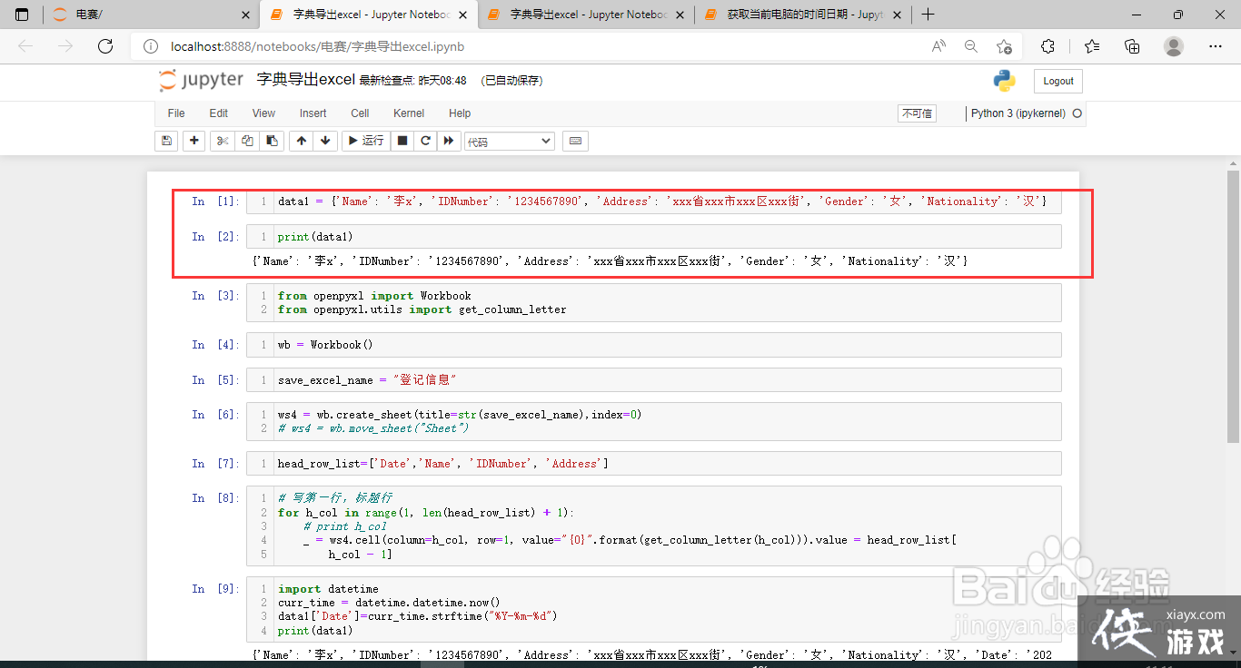
Task: Restart the kernel with the circular arrow
Action: (425, 141)
